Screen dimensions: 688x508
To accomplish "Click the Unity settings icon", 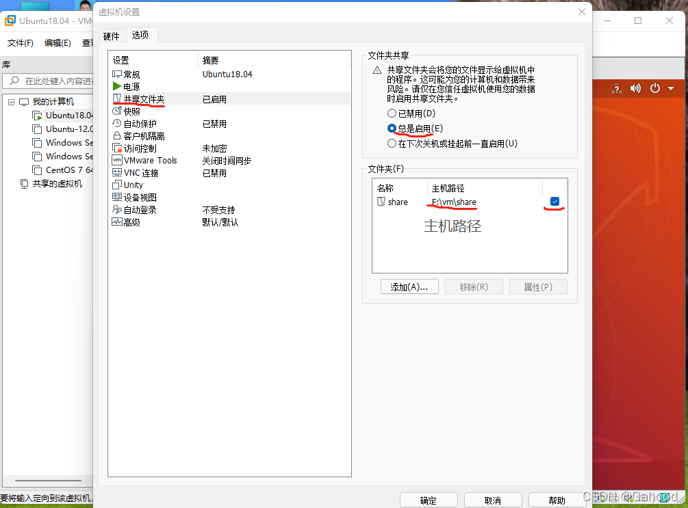I will (116, 185).
